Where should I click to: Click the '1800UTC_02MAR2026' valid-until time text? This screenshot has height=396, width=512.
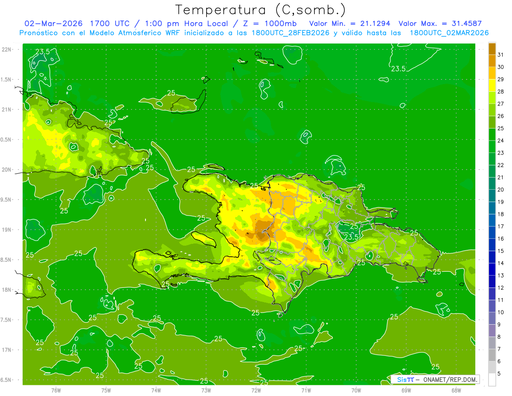click(x=449, y=33)
